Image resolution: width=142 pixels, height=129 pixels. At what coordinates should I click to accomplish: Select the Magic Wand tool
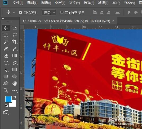point(6,42)
